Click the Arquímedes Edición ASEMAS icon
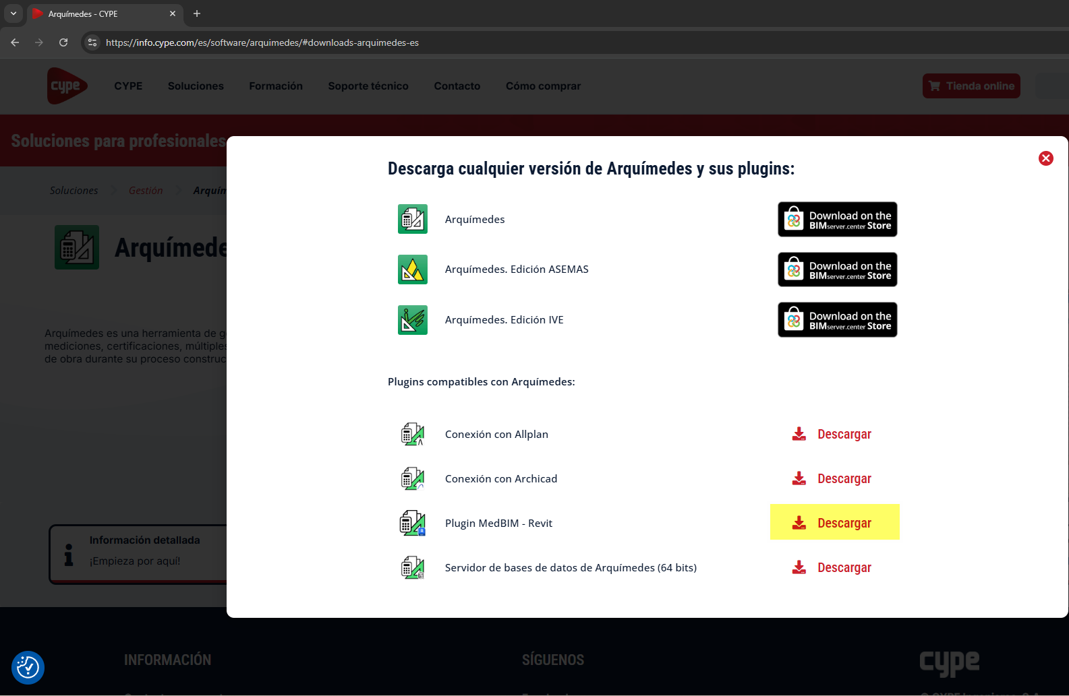 pyautogui.click(x=412, y=270)
